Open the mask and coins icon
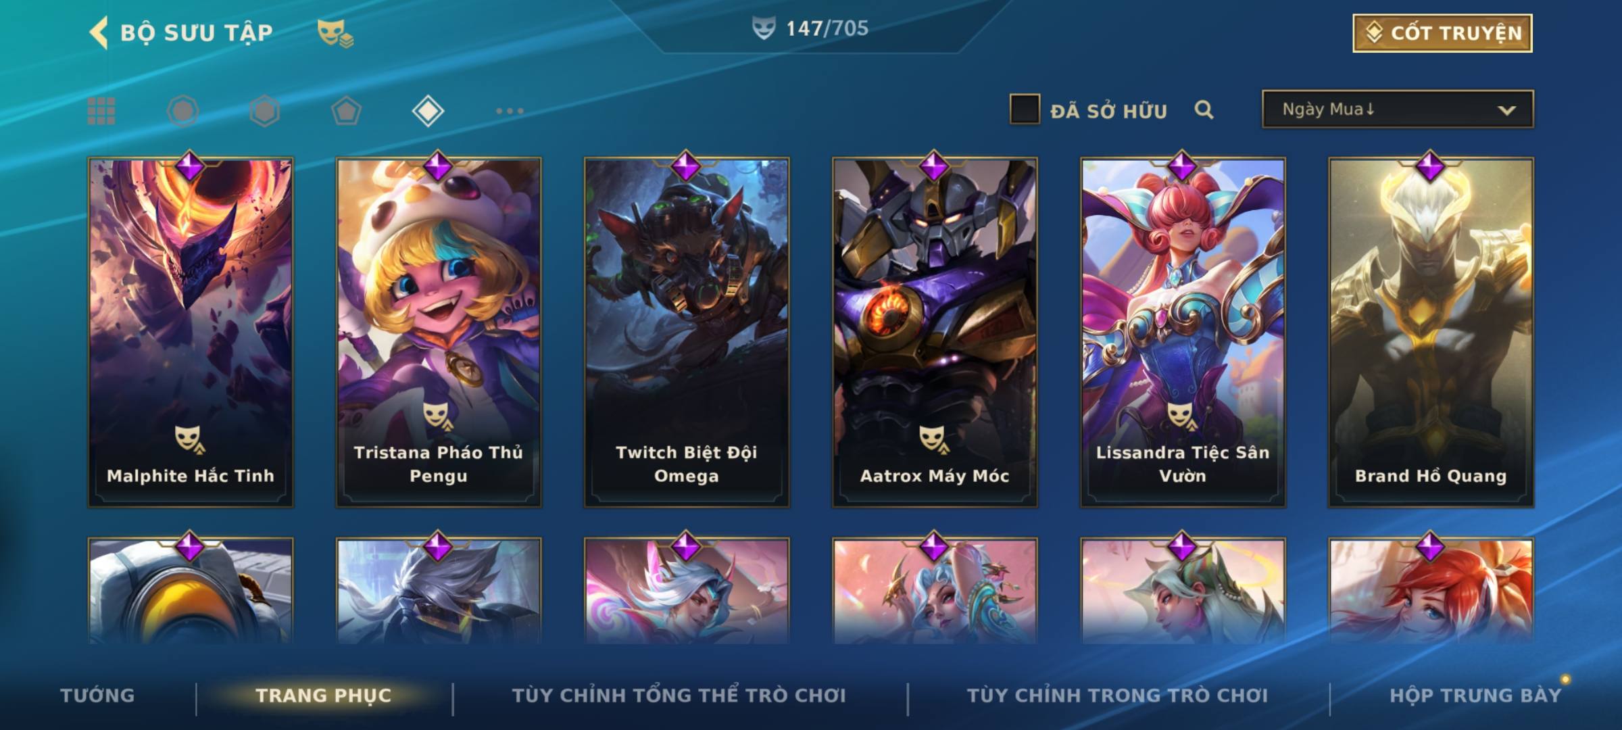 click(335, 33)
